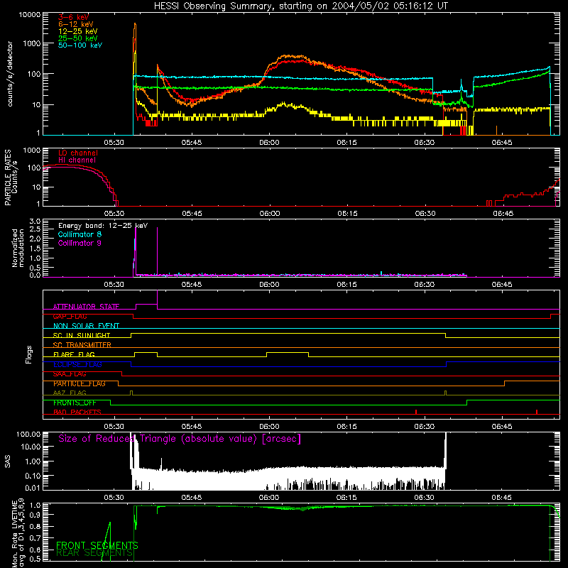Click the SC_IN_SUNLIGHT flag label
This screenshot has width=568, height=568.
click(x=82, y=335)
